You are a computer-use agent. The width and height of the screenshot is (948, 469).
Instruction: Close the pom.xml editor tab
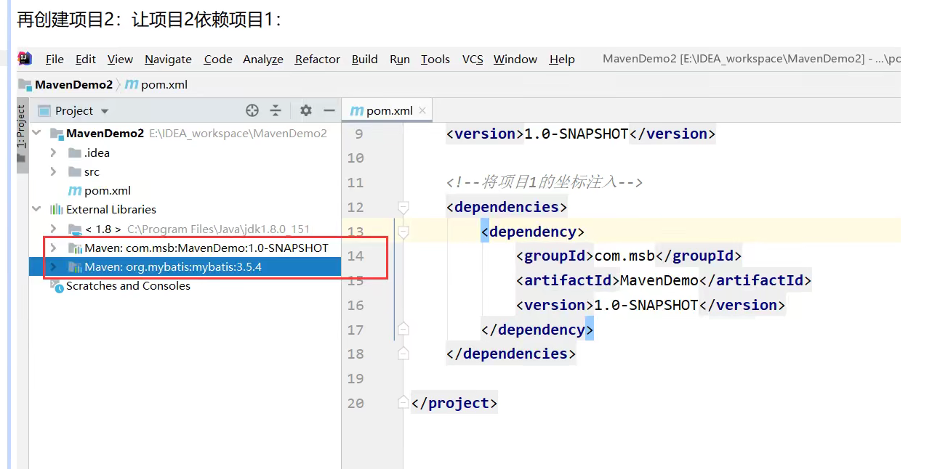click(422, 111)
